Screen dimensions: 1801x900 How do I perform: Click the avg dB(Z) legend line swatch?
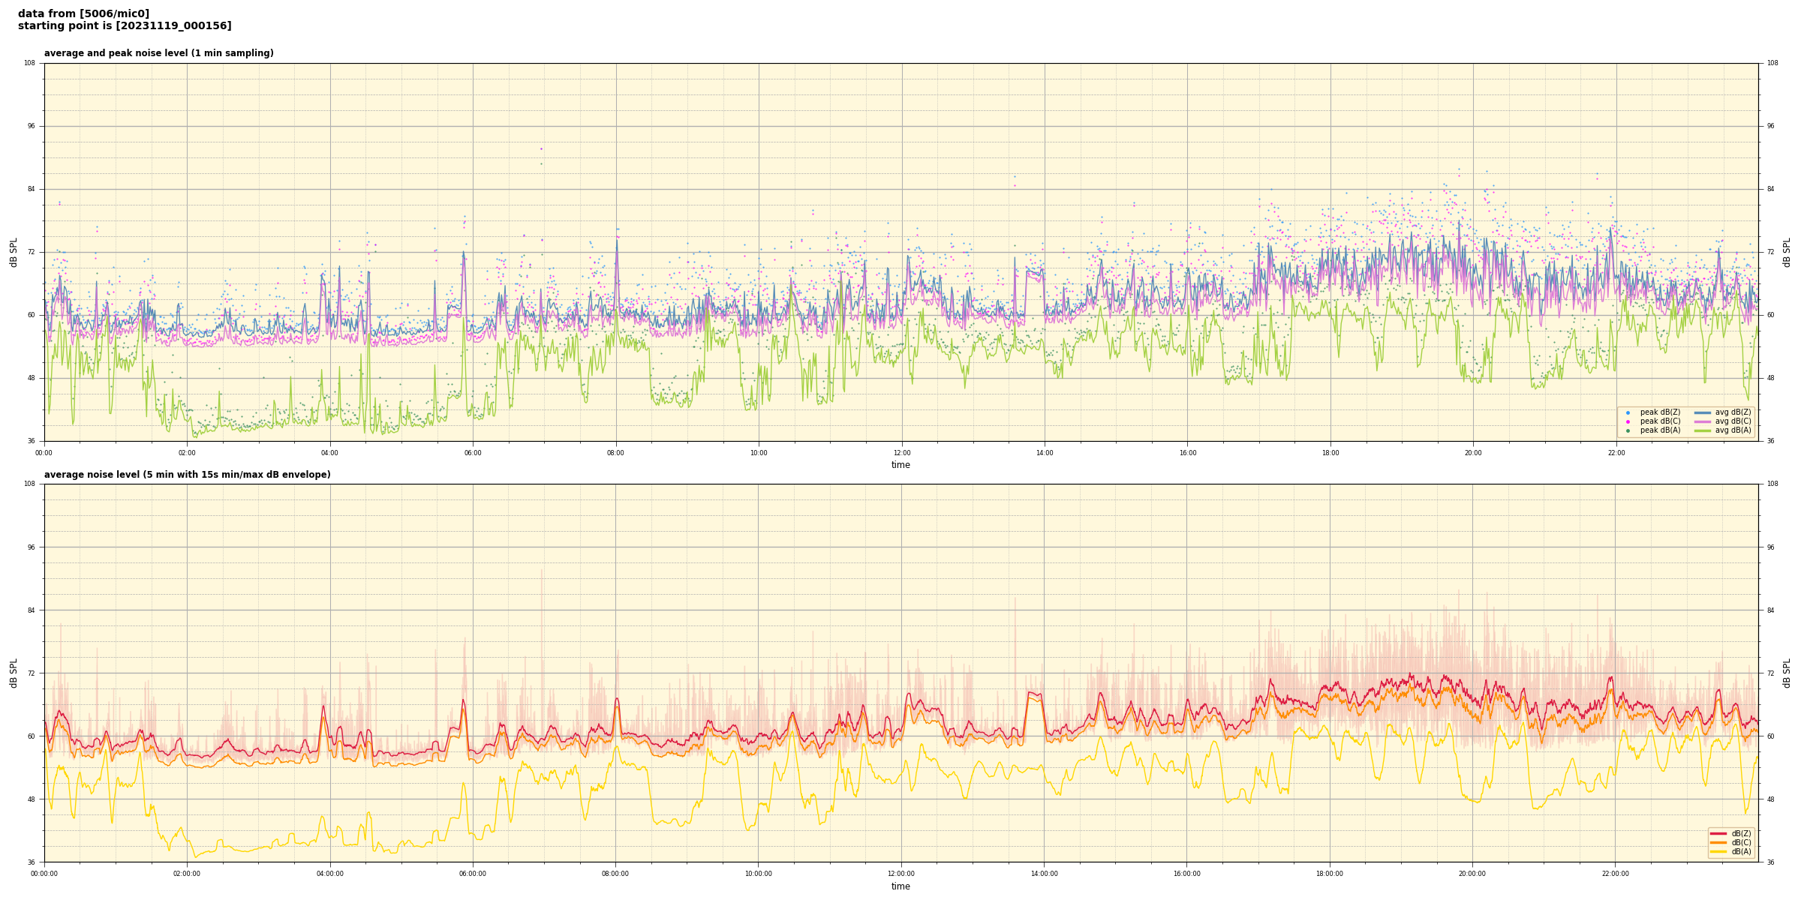pos(1702,412)
